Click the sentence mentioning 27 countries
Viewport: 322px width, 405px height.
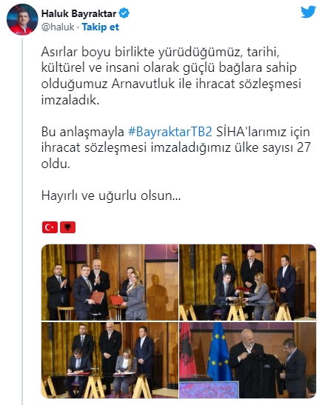[175, 147]
